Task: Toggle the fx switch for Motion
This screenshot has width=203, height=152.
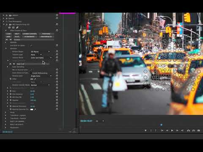Action: (x=7, y=15)
